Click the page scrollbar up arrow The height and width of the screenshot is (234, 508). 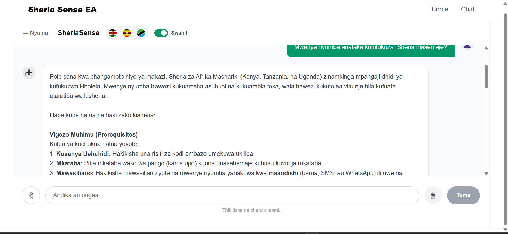pos(505,4)
